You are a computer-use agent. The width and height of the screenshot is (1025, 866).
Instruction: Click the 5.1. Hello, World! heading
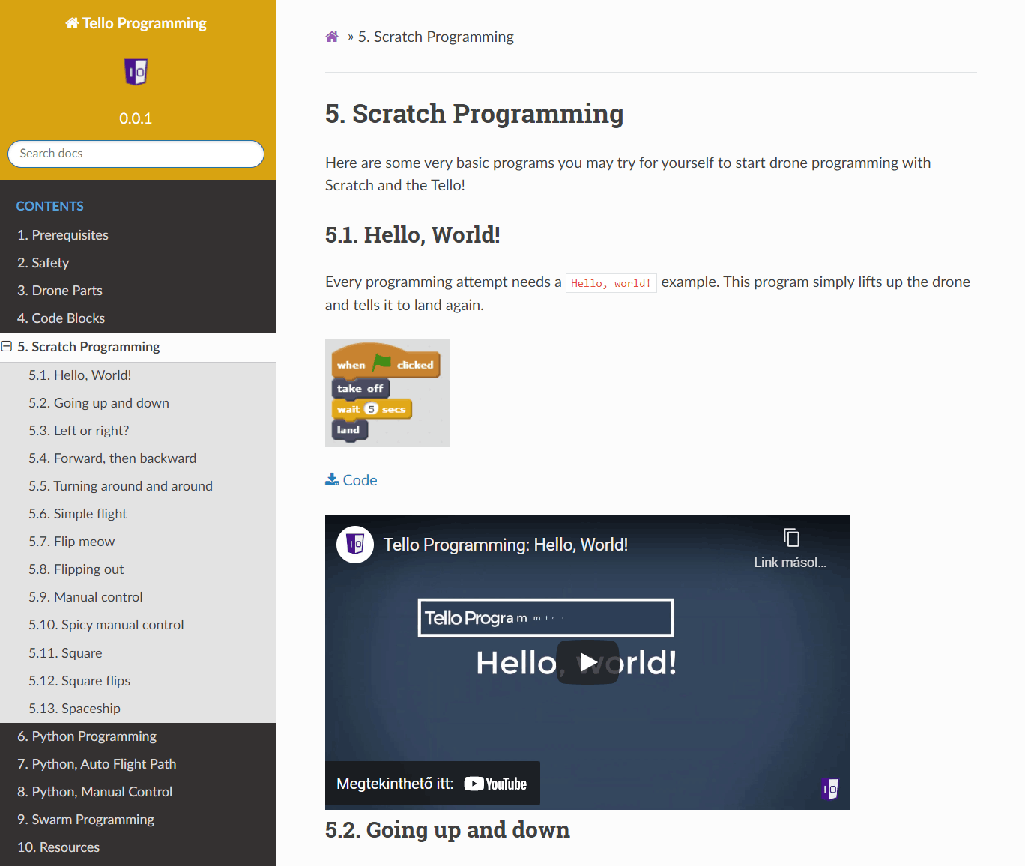413,235
